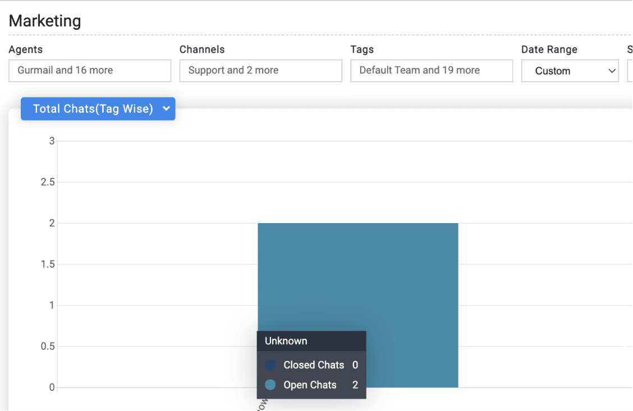Viewport: 633px width, 411px height.
Task: Click the Unknown title in the tooltip
Action: [286, 341]
